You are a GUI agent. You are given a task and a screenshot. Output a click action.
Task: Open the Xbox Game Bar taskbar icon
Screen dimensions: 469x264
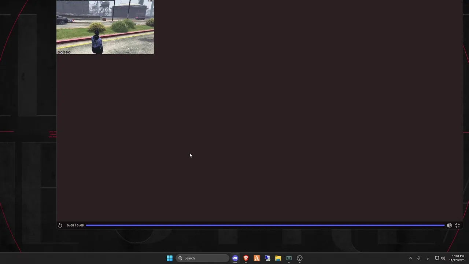[x=289, y=258]
